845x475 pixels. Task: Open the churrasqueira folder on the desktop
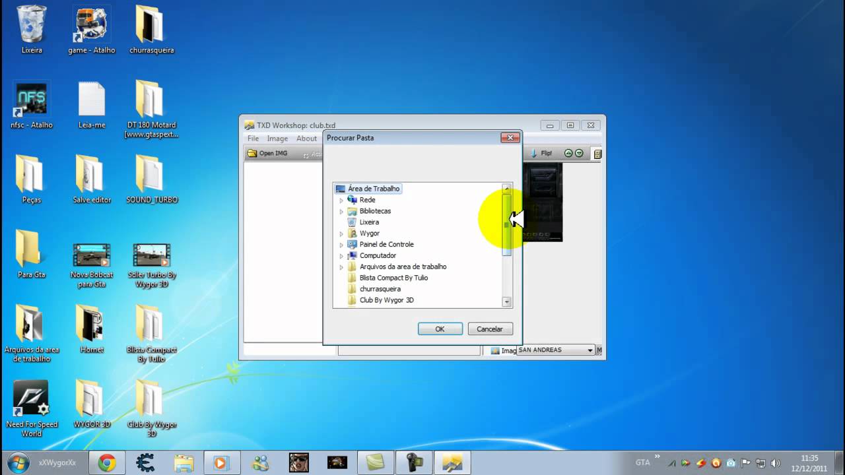pos(151,30)
